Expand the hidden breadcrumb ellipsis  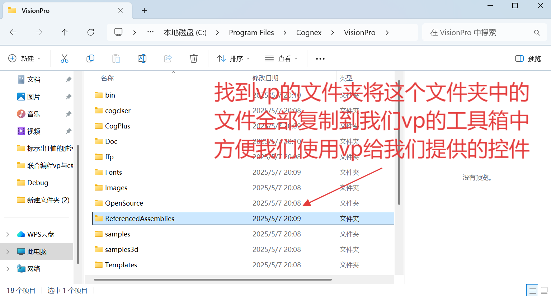tap(151, 32)
